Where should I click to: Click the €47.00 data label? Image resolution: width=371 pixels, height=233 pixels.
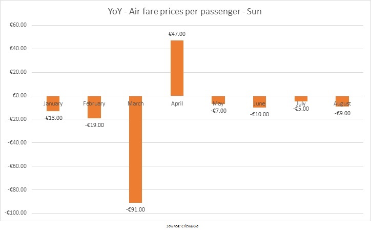click(x=177, y=34)
